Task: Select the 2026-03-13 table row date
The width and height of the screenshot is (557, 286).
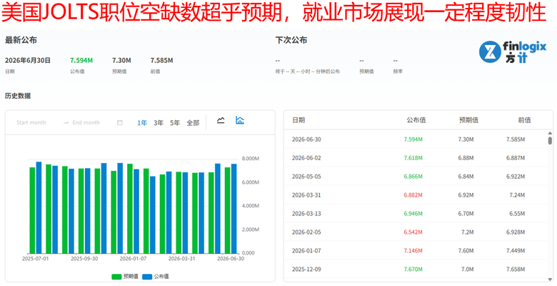Action: tap(306, 214)
